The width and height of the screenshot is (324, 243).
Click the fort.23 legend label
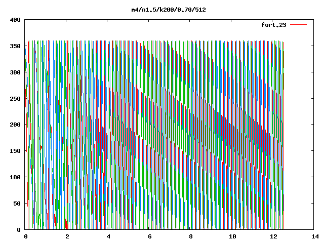click(x=274, y=25)
